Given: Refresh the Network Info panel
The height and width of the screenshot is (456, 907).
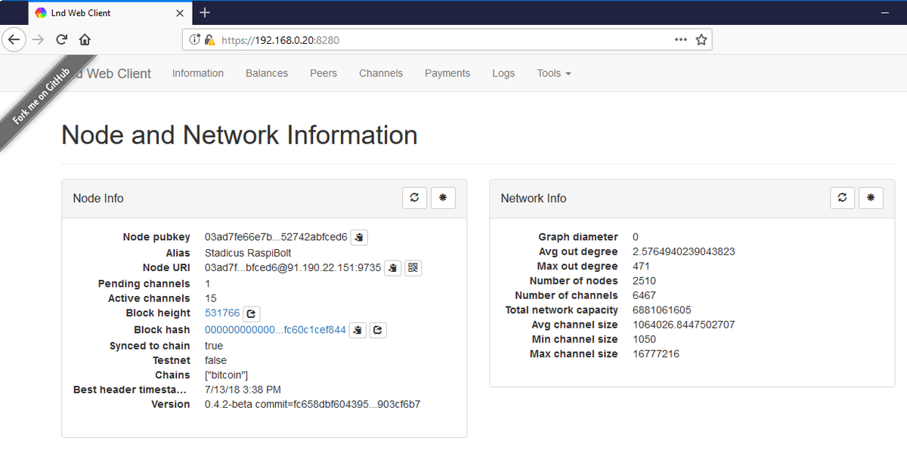Looking at the screenshot, I should pyautogui.click(x=842, y=198).
